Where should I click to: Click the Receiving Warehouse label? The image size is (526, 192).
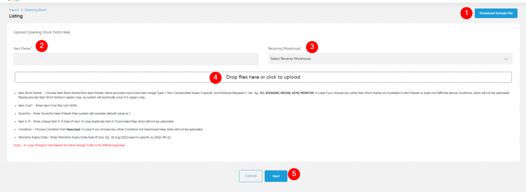pyautogui.click(x=285, y=49)
